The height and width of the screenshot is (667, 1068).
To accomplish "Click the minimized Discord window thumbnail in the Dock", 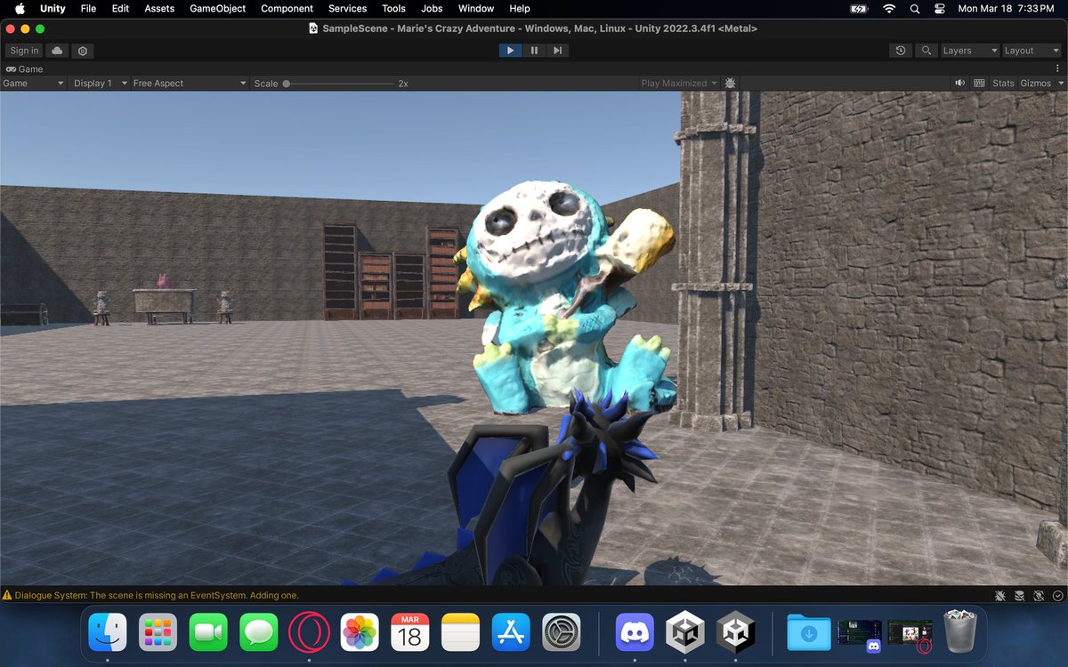I will coord(860,636).
